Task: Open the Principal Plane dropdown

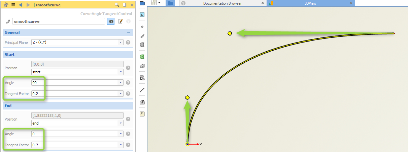Action: [121, 43]
